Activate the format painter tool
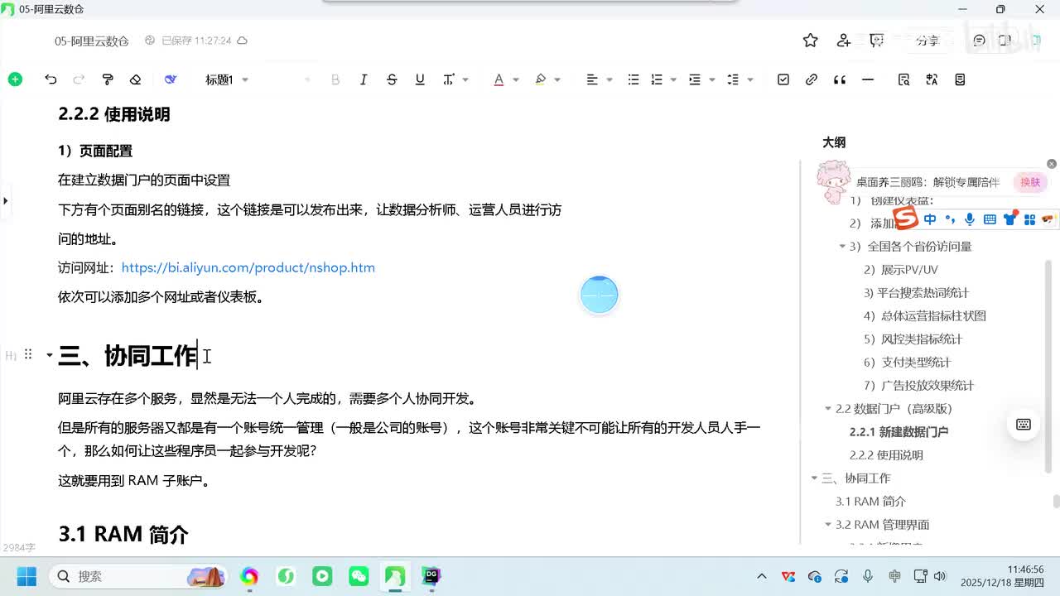The width and height of the screenshot is (1060, 596). pyautogui.click(x=107, y=79)
